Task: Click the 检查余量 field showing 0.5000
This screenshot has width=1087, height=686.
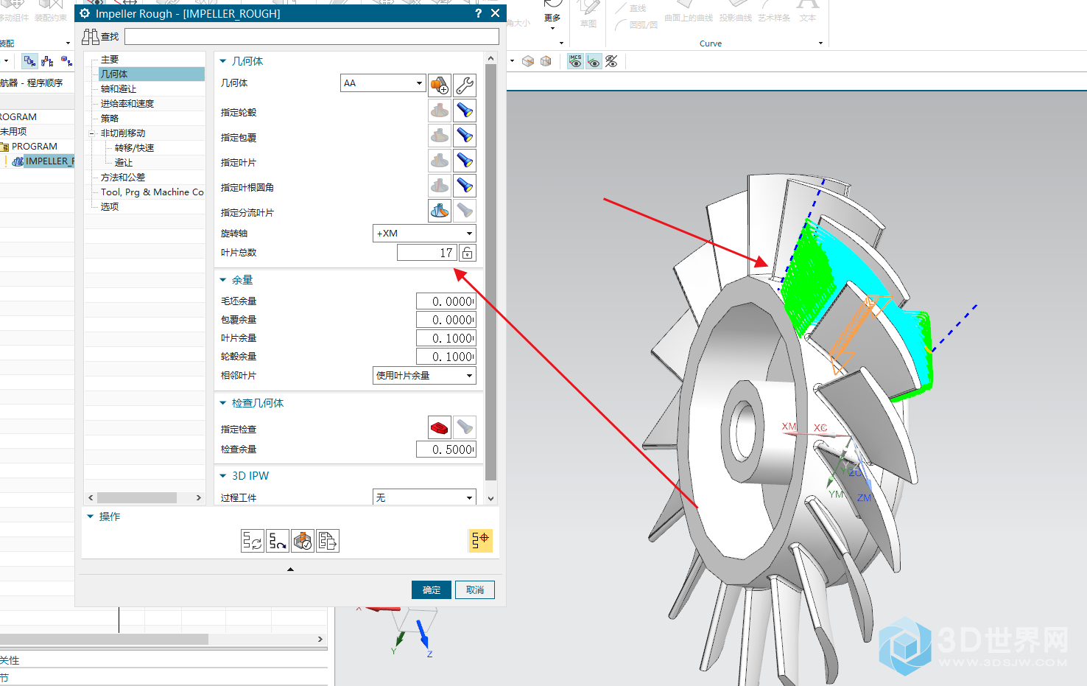Action: (x=446, y=449)
